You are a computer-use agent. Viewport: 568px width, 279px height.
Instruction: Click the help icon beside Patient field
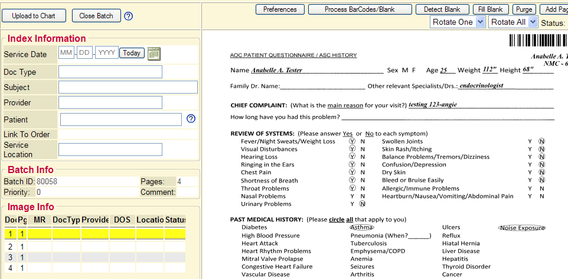[191, 119]
